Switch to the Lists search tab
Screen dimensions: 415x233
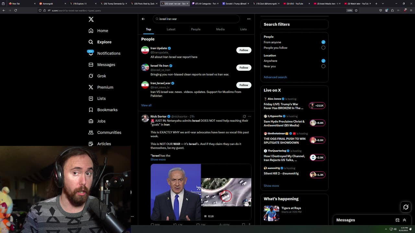click(243, 29)
